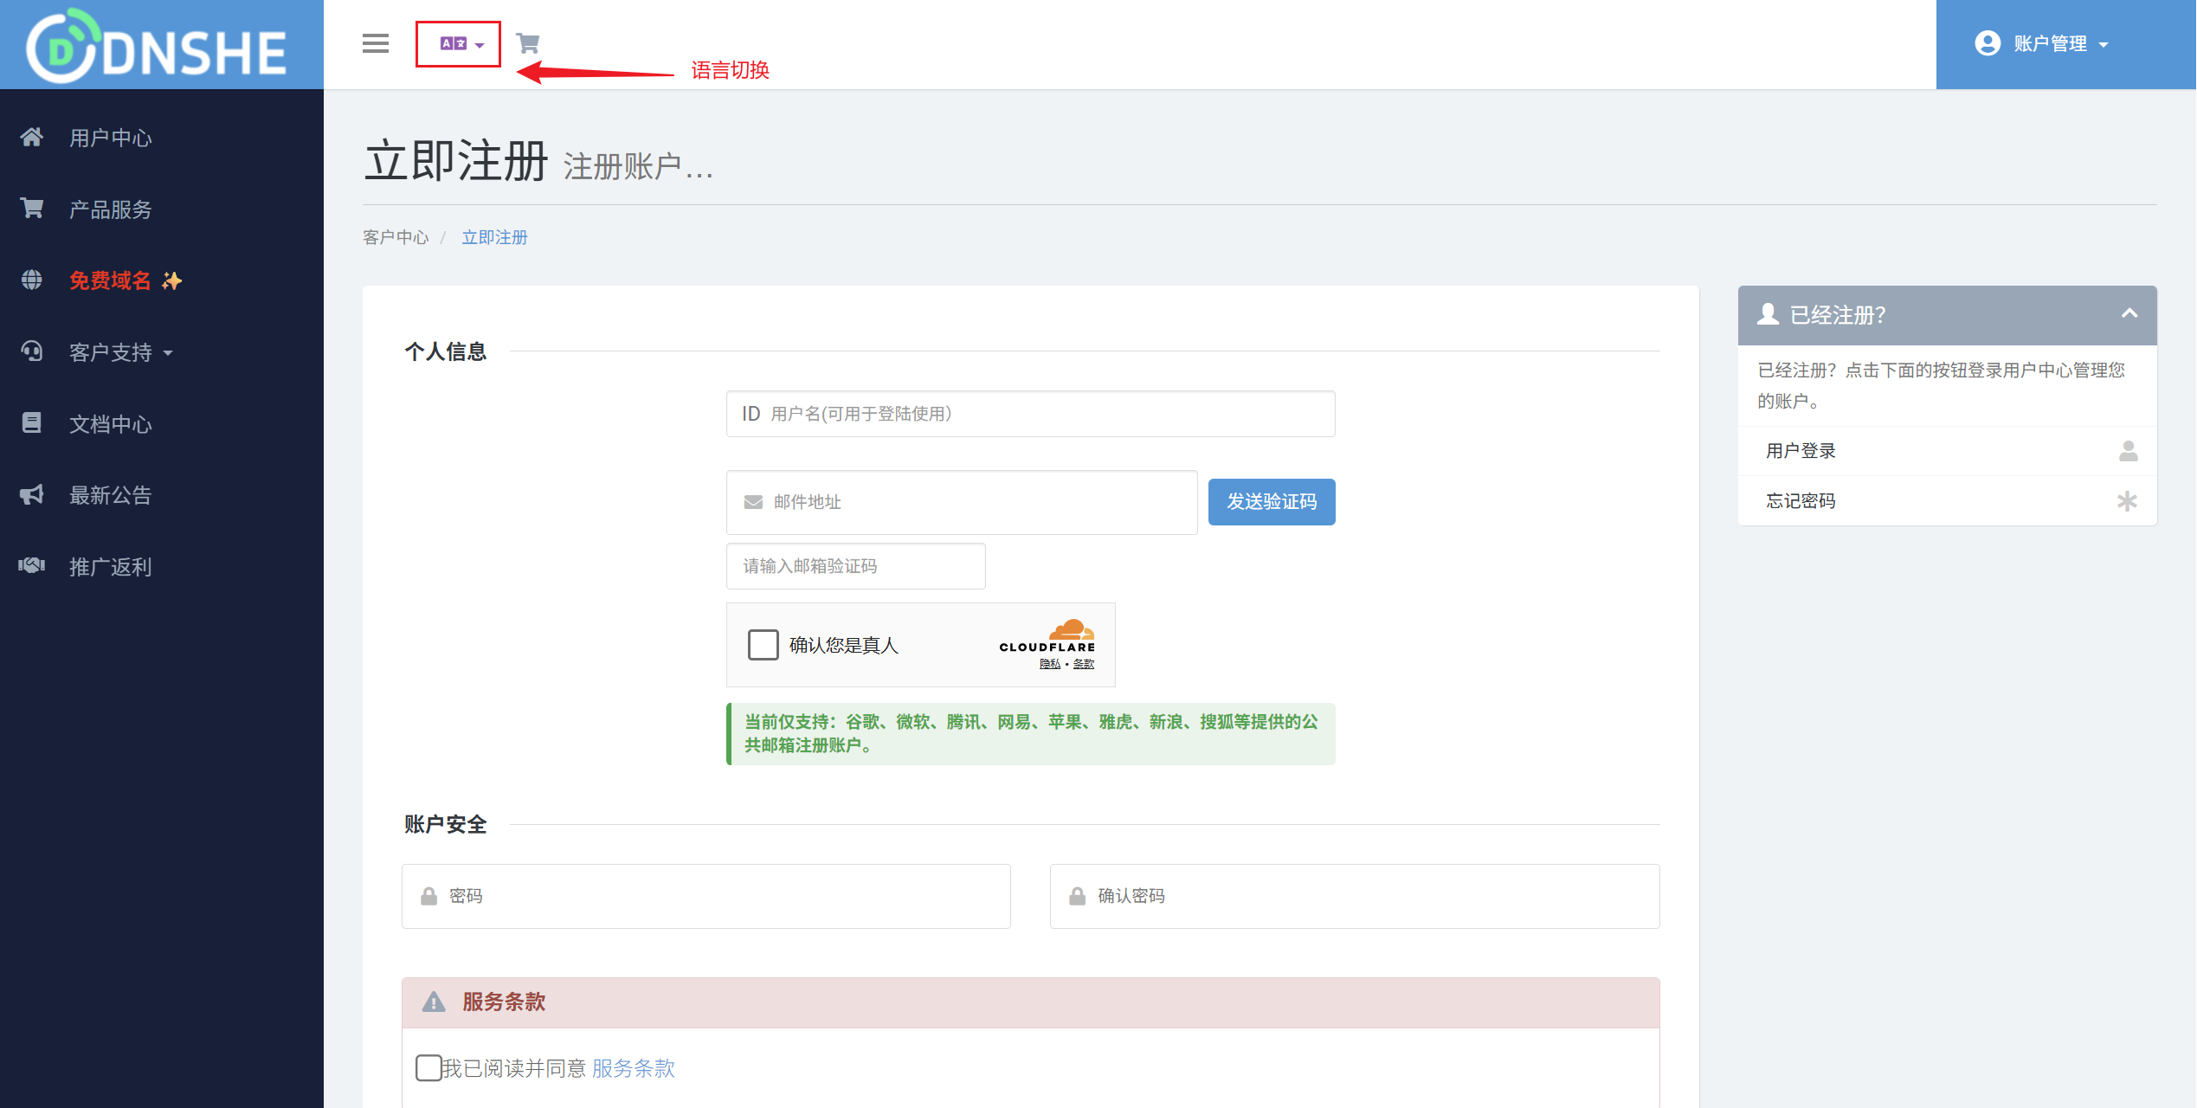Click the home icon beside 用户中心
Viewport: 2197px width, 1108px height.
[32, 138]
